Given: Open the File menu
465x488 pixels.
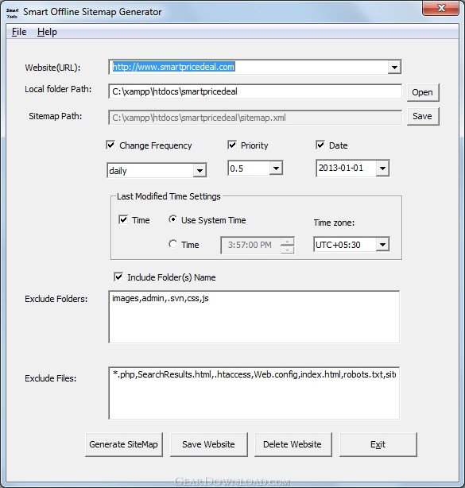Looking at the screenshot, I should [19, 32].
